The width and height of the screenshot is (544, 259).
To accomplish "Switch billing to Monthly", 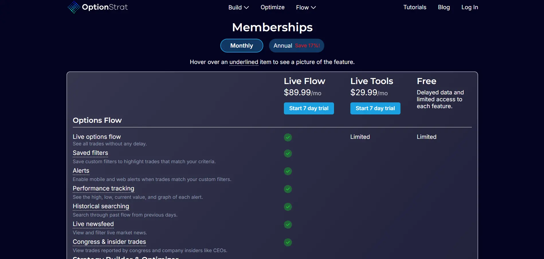I will 241,46.
